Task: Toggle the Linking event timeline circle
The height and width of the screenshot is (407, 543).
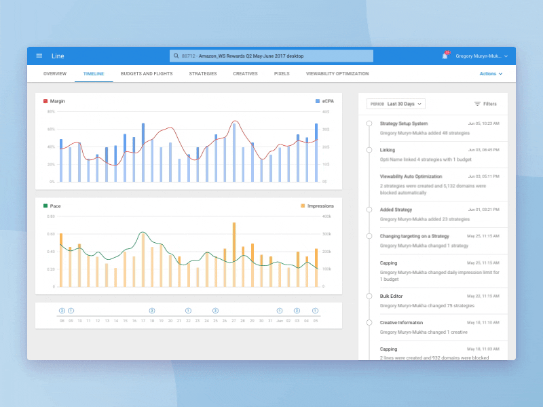Action: 369,151
